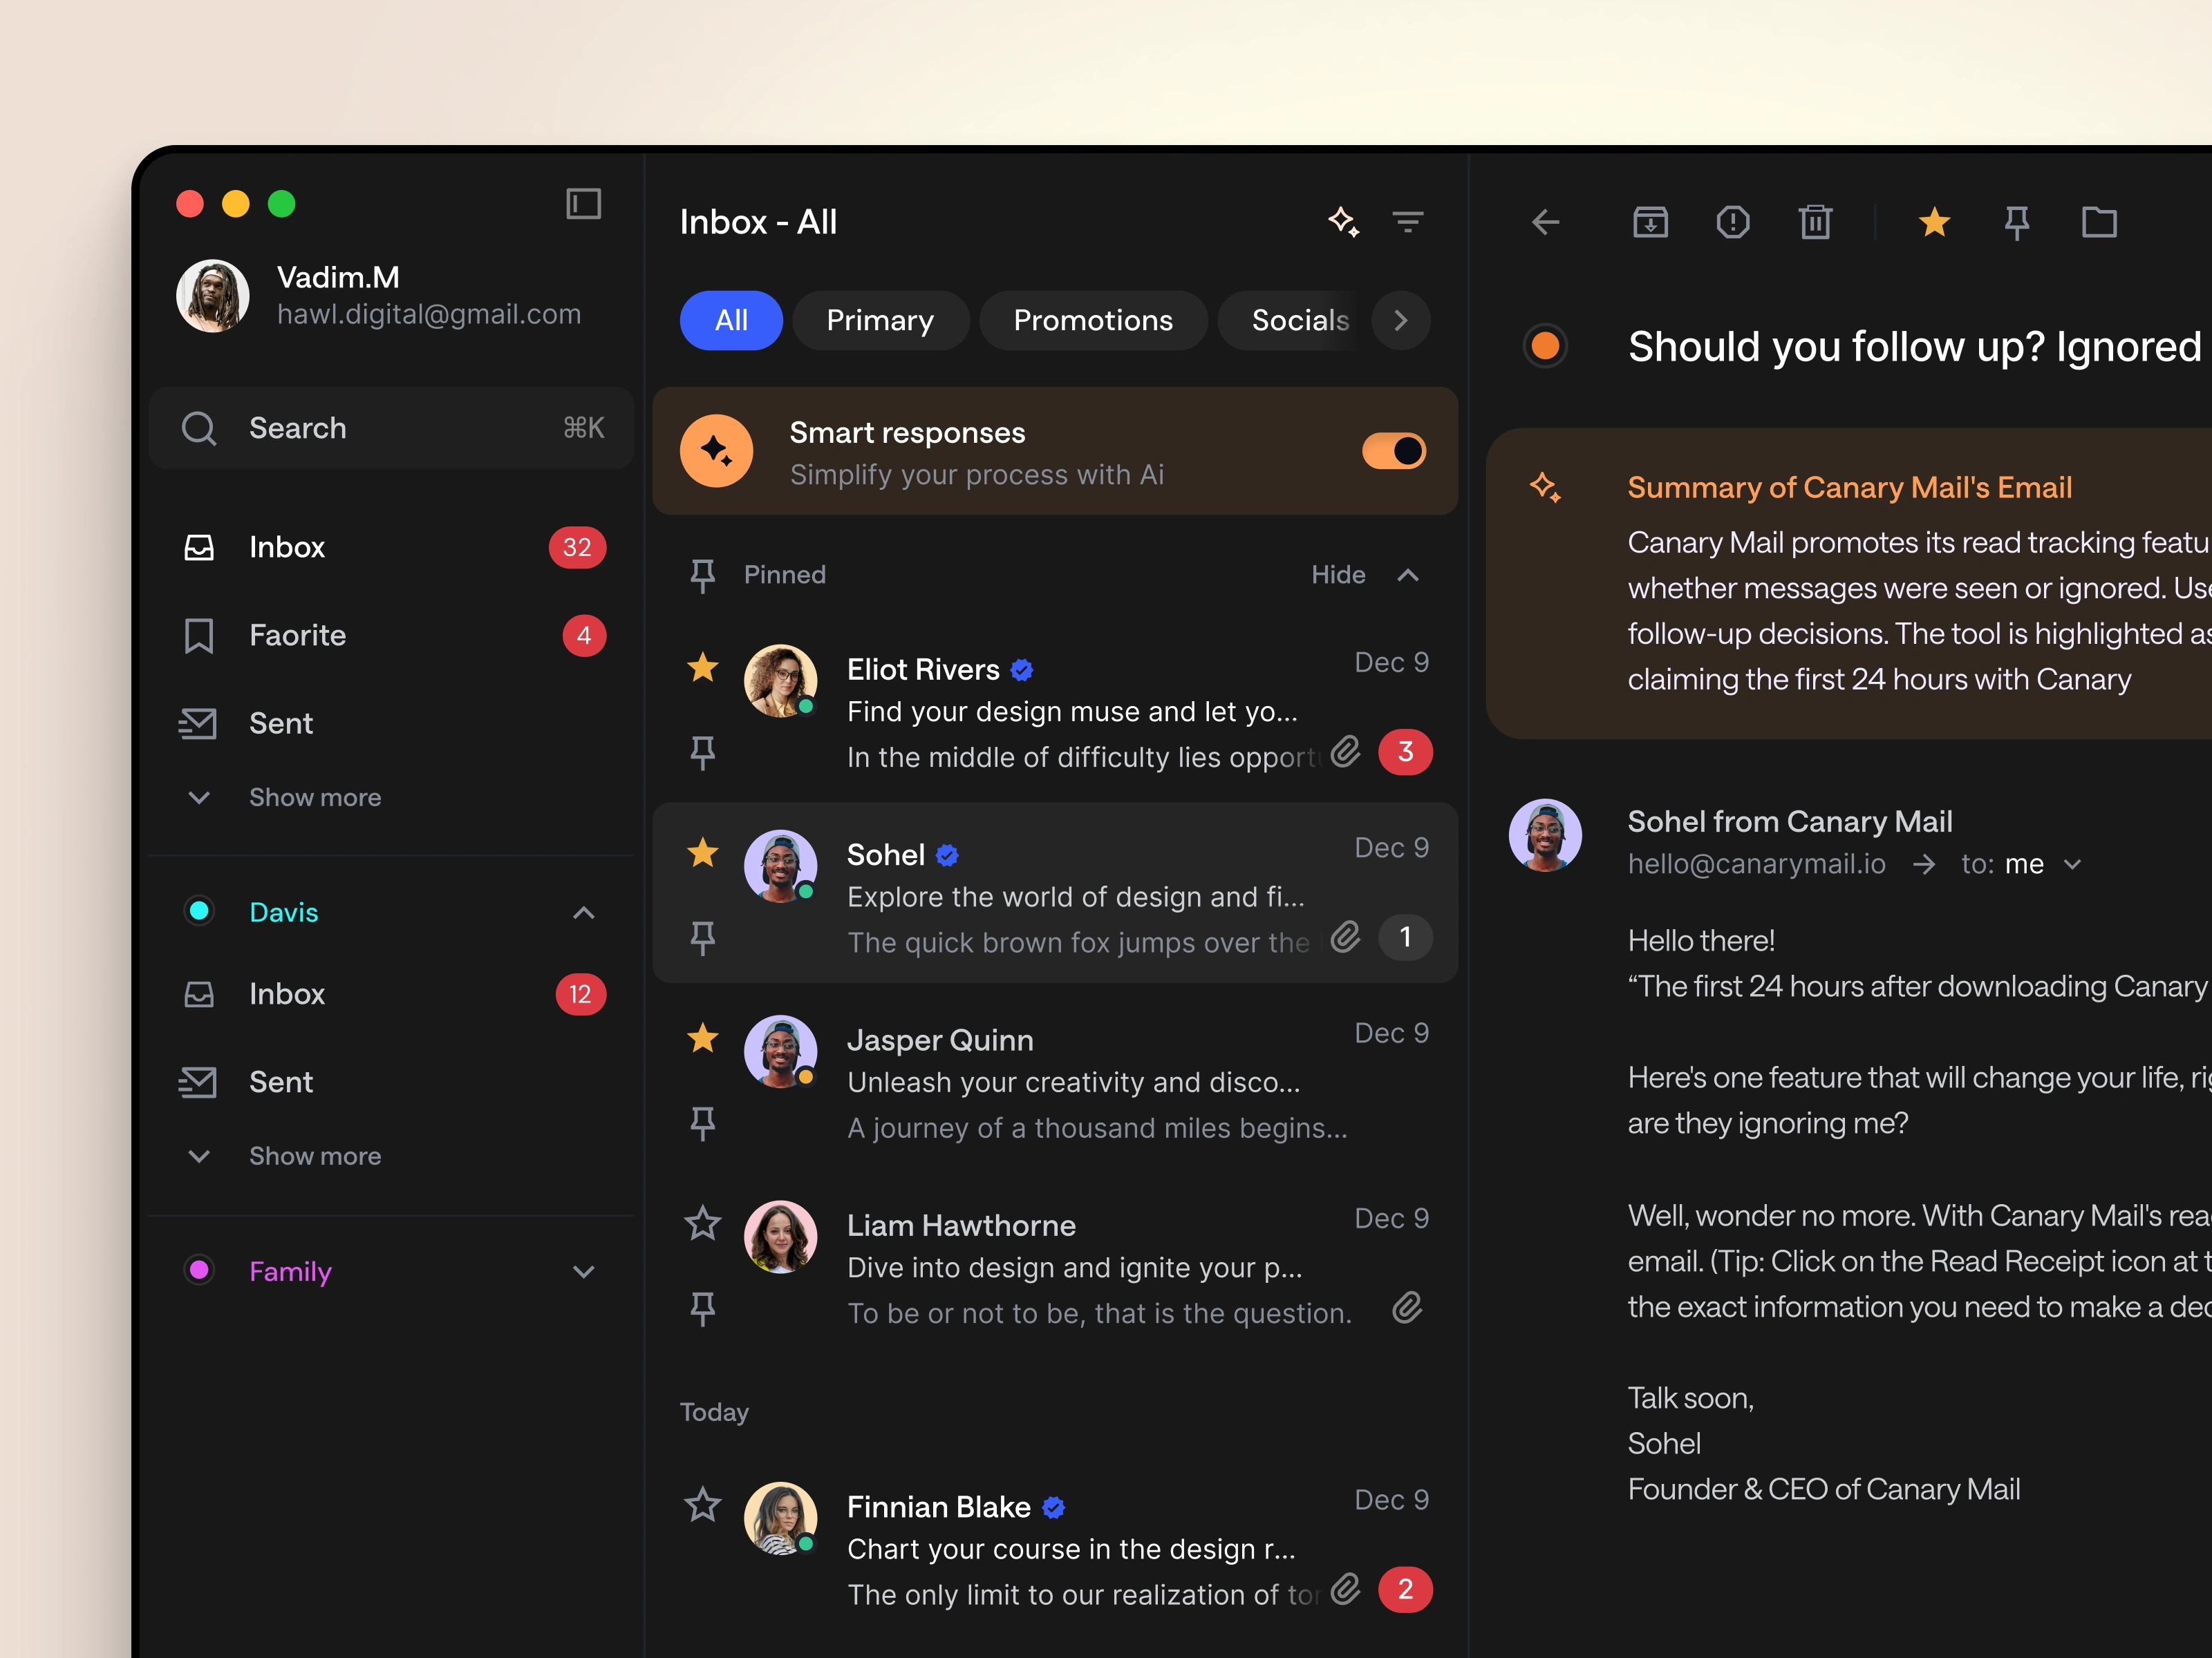This screenshot has width=2212, height=1658.
Task: Report spam with the exclamation icon
Action: pos(1733,222)
